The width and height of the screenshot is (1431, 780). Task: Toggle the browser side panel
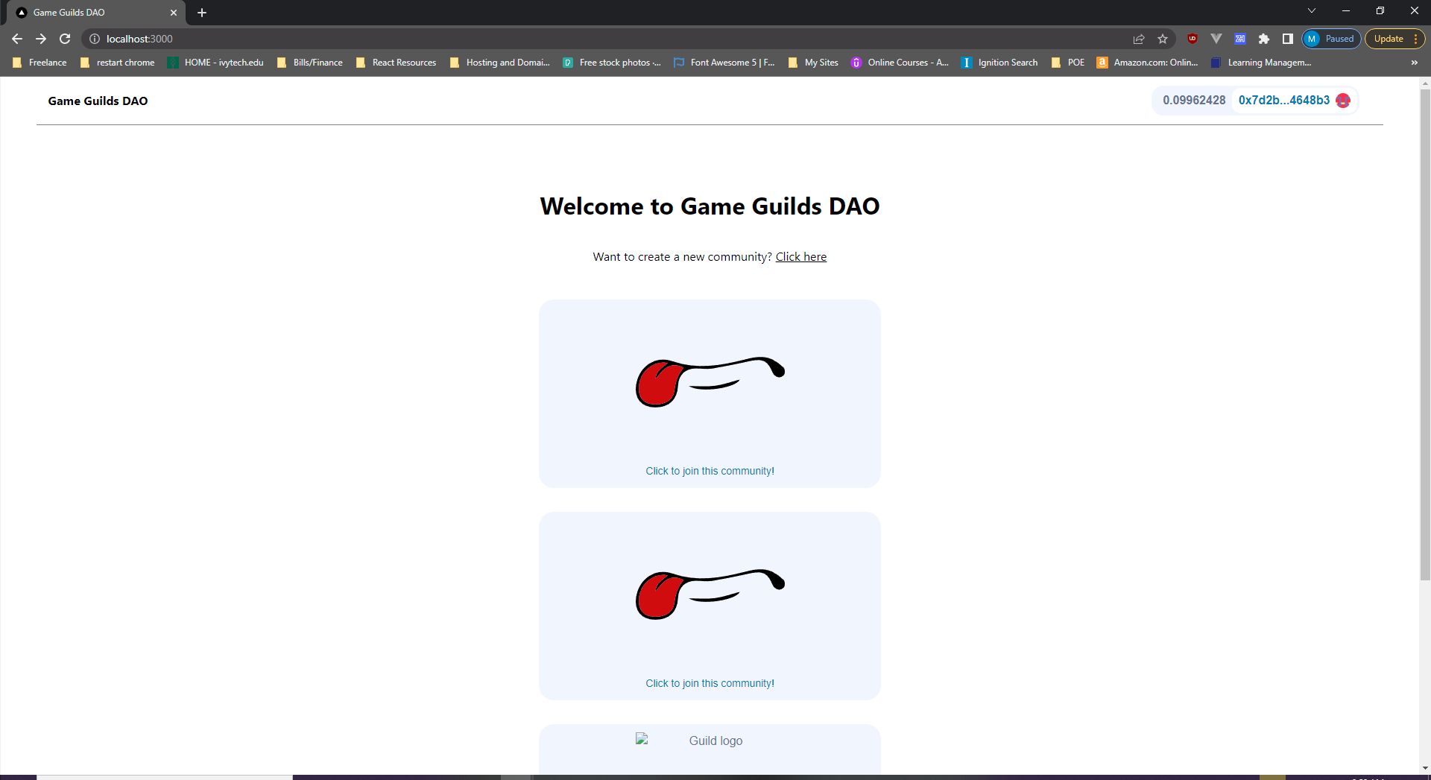tap(1287, 39)
